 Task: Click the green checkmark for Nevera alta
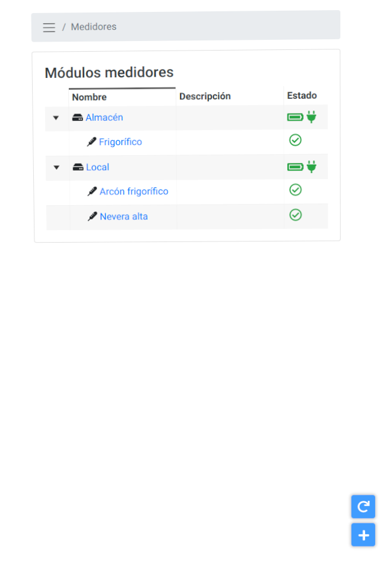coord(296,215)
